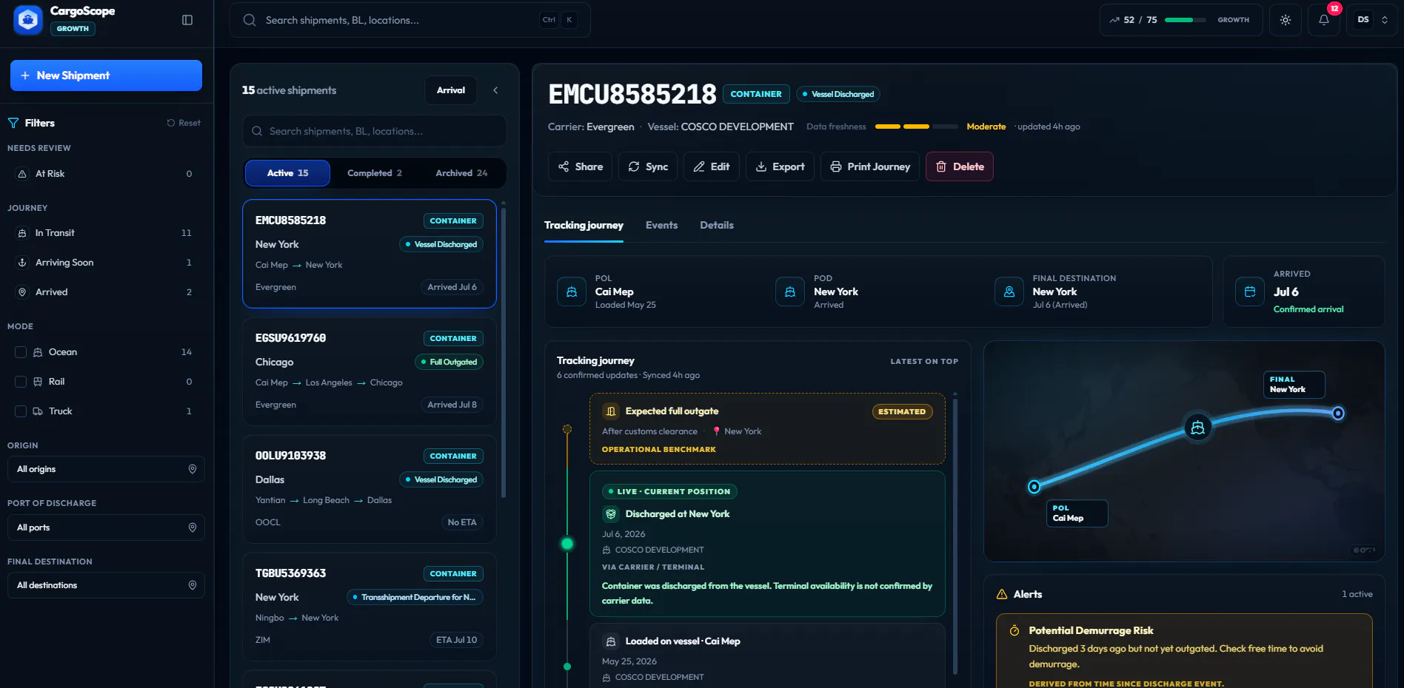The width and height of the screenshot is (1404, 688).
Task: Share the EMCU8585218 shipment
Action: tap(581, 166)
